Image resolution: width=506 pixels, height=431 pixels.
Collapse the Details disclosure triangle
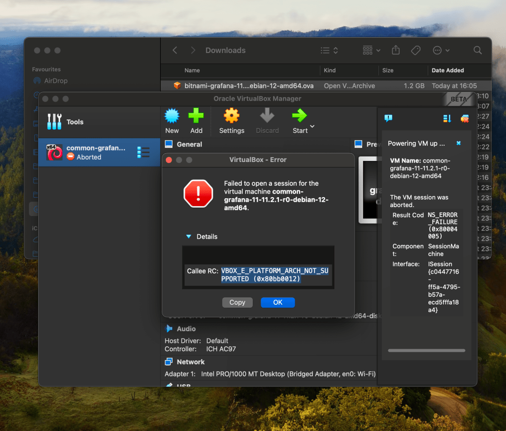coord(189,237)
